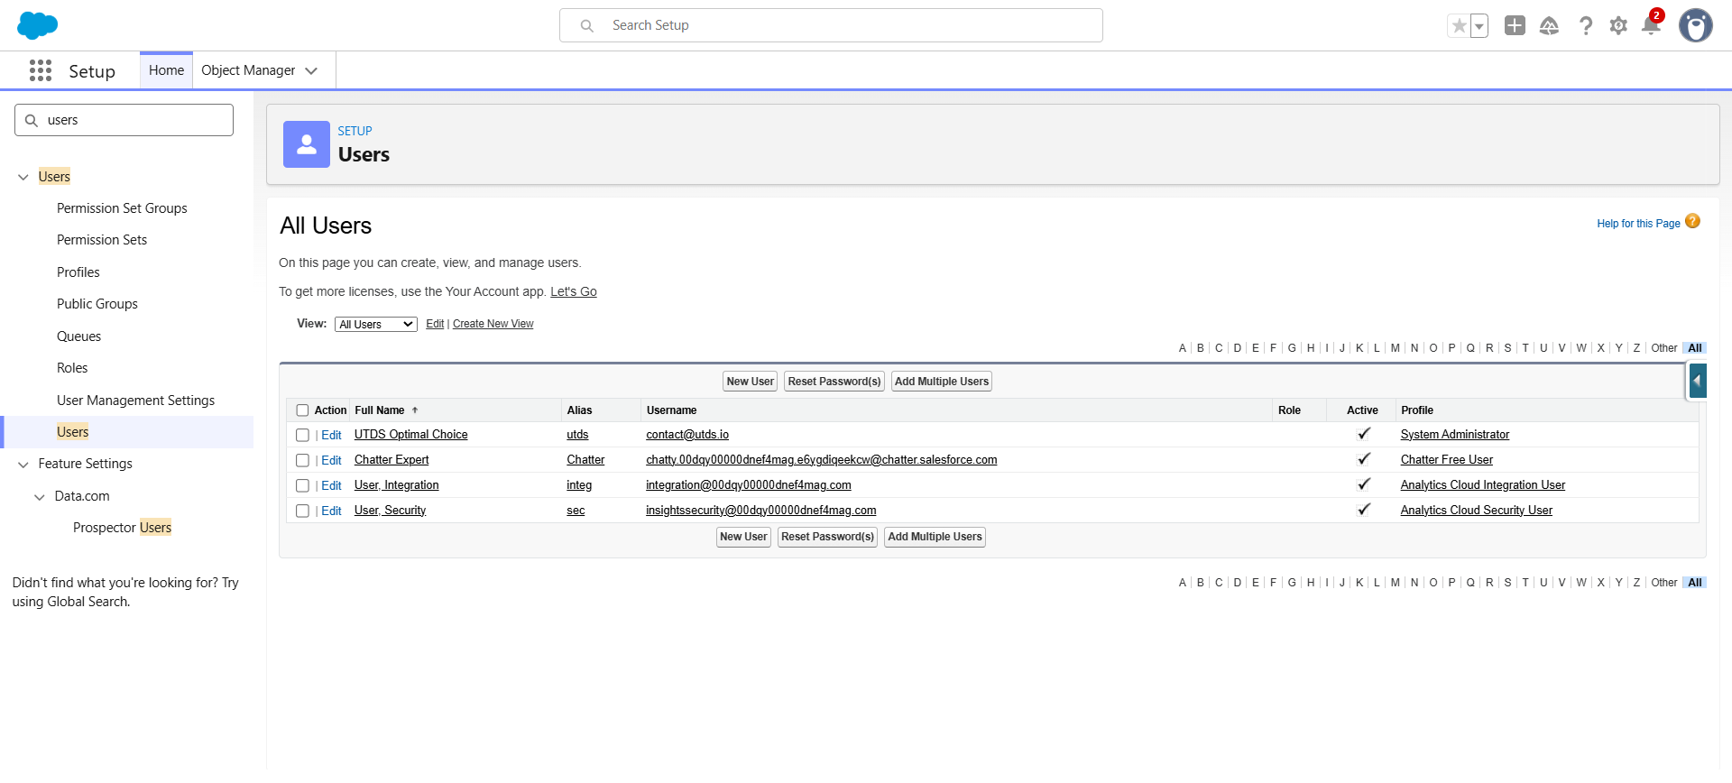The height and width of the screenshot is (783, 1732).
Task: Collapse the Data.com tree node
Action: pyautogui.click(x=40, y=497)
